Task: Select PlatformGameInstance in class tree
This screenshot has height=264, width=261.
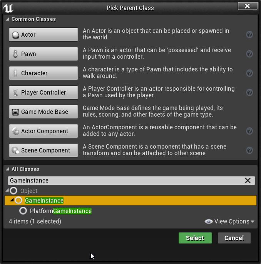Action: point(60,211)
